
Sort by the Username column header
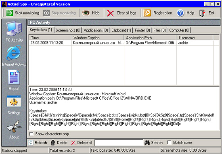tap(195, 38)
